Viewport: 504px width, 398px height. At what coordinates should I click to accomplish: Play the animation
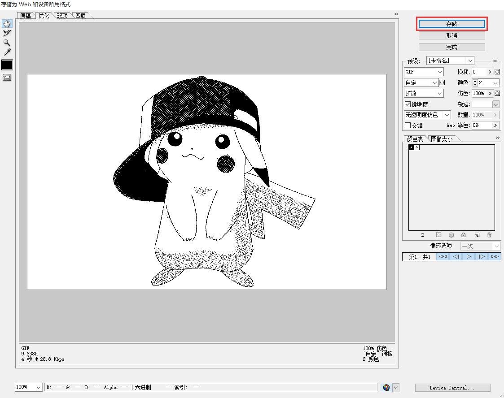click(469, 256)
